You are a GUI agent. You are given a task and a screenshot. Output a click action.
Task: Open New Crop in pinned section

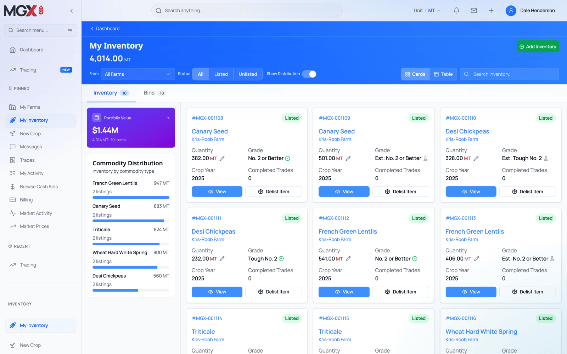pyautogui.click(x=41, y=133)
